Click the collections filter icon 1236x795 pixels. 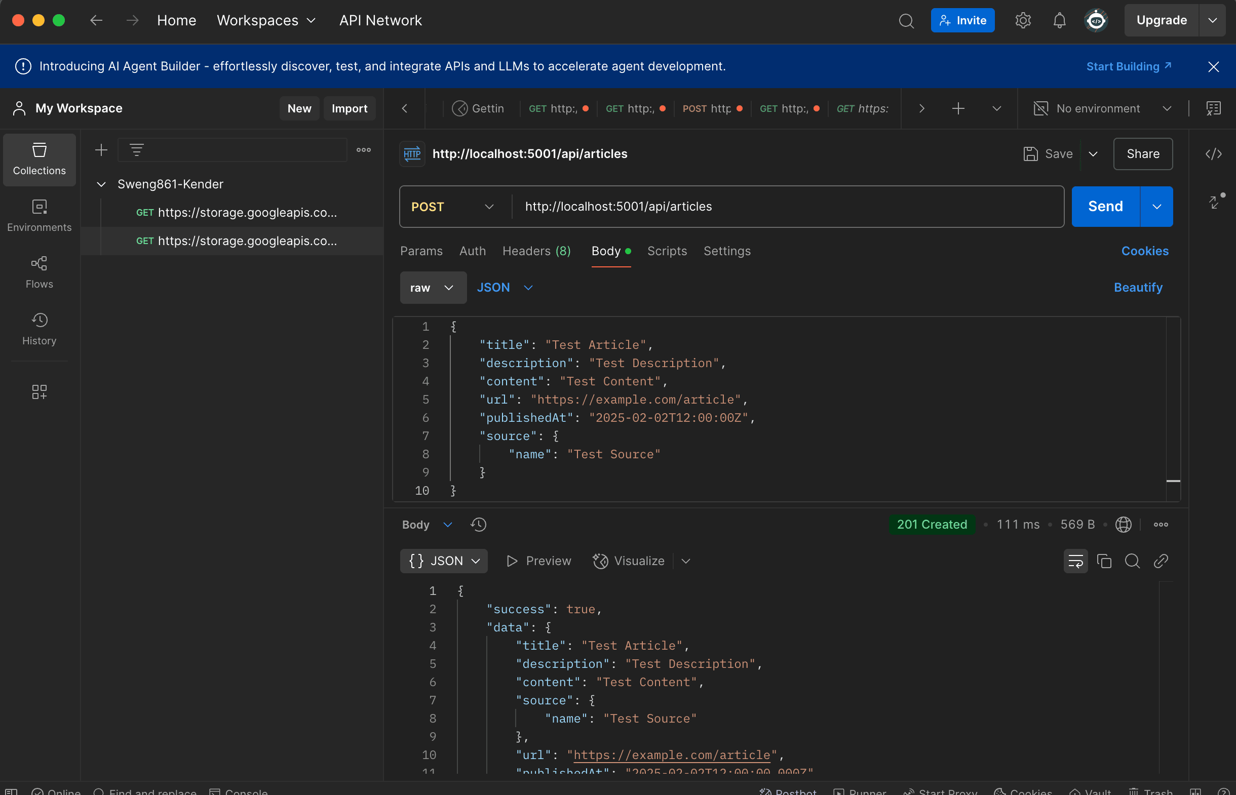pos(136,150)
